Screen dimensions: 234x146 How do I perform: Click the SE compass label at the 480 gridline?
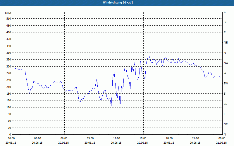point(226,22)
